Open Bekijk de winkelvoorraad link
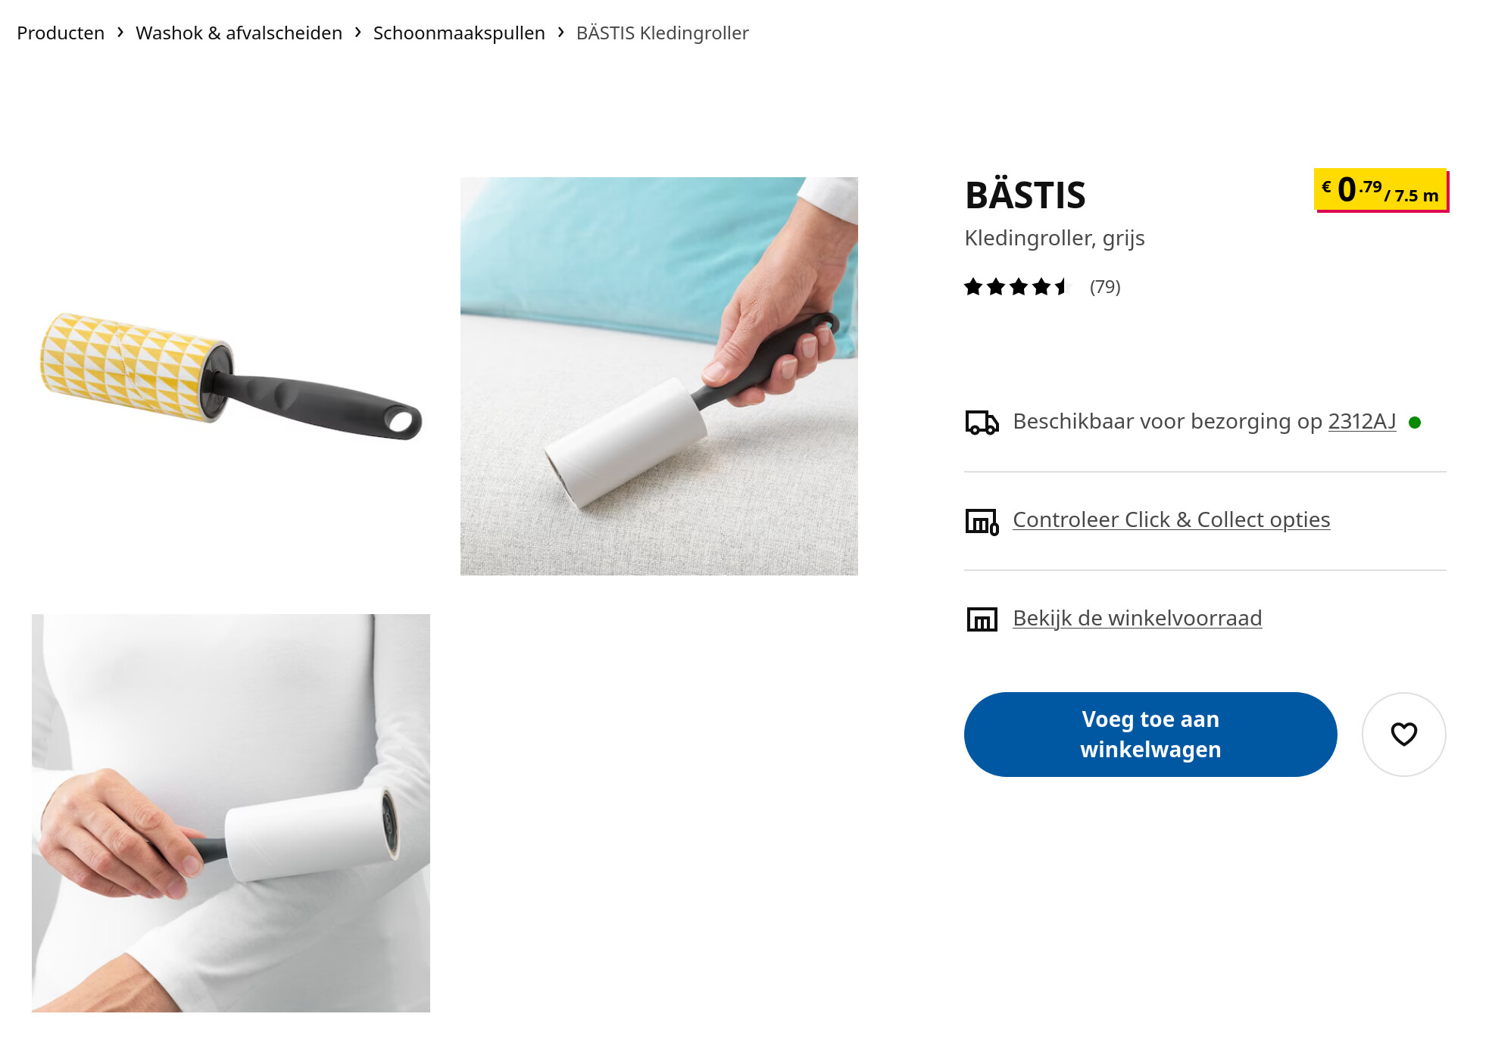 [x=1137, y=618]
